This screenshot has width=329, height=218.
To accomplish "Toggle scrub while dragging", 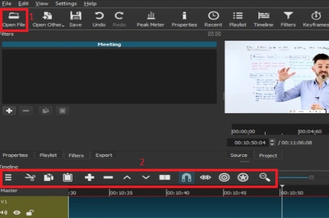I will 205,177.
